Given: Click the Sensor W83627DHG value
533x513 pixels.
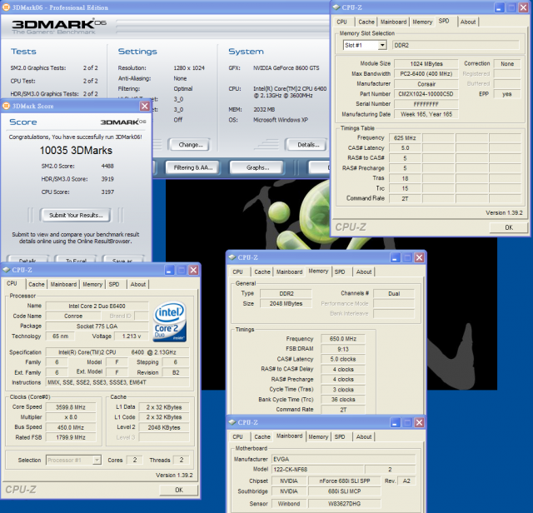Looking at the screenshot, I should click(344, 504).
